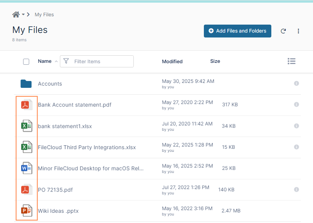The width and height of the screenshot is (313, 223).
Task: Click the Accounts folder icon
Action: (26, 84)
